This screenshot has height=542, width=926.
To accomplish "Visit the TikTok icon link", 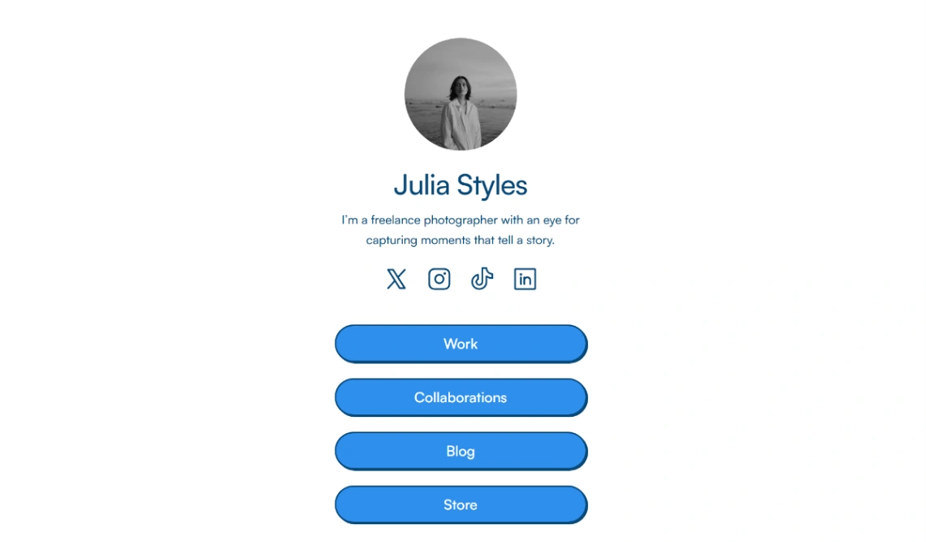I will [x=482, y=279].
